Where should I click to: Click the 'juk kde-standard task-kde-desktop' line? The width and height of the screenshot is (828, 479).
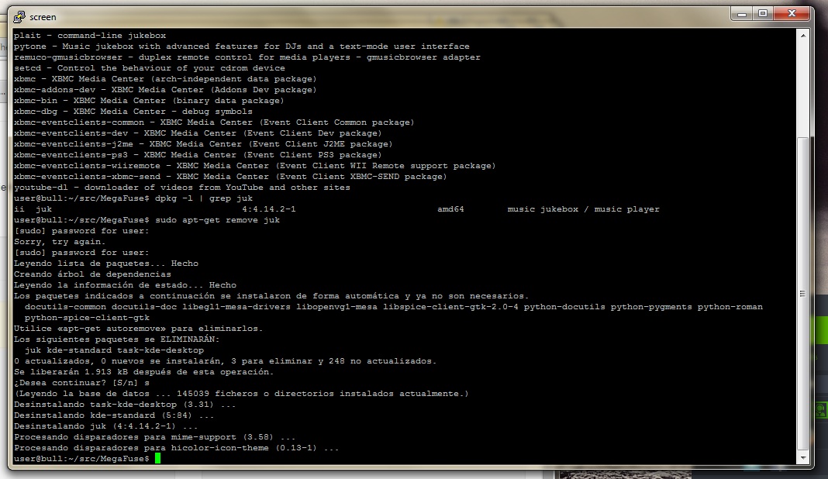click(114, 350)
